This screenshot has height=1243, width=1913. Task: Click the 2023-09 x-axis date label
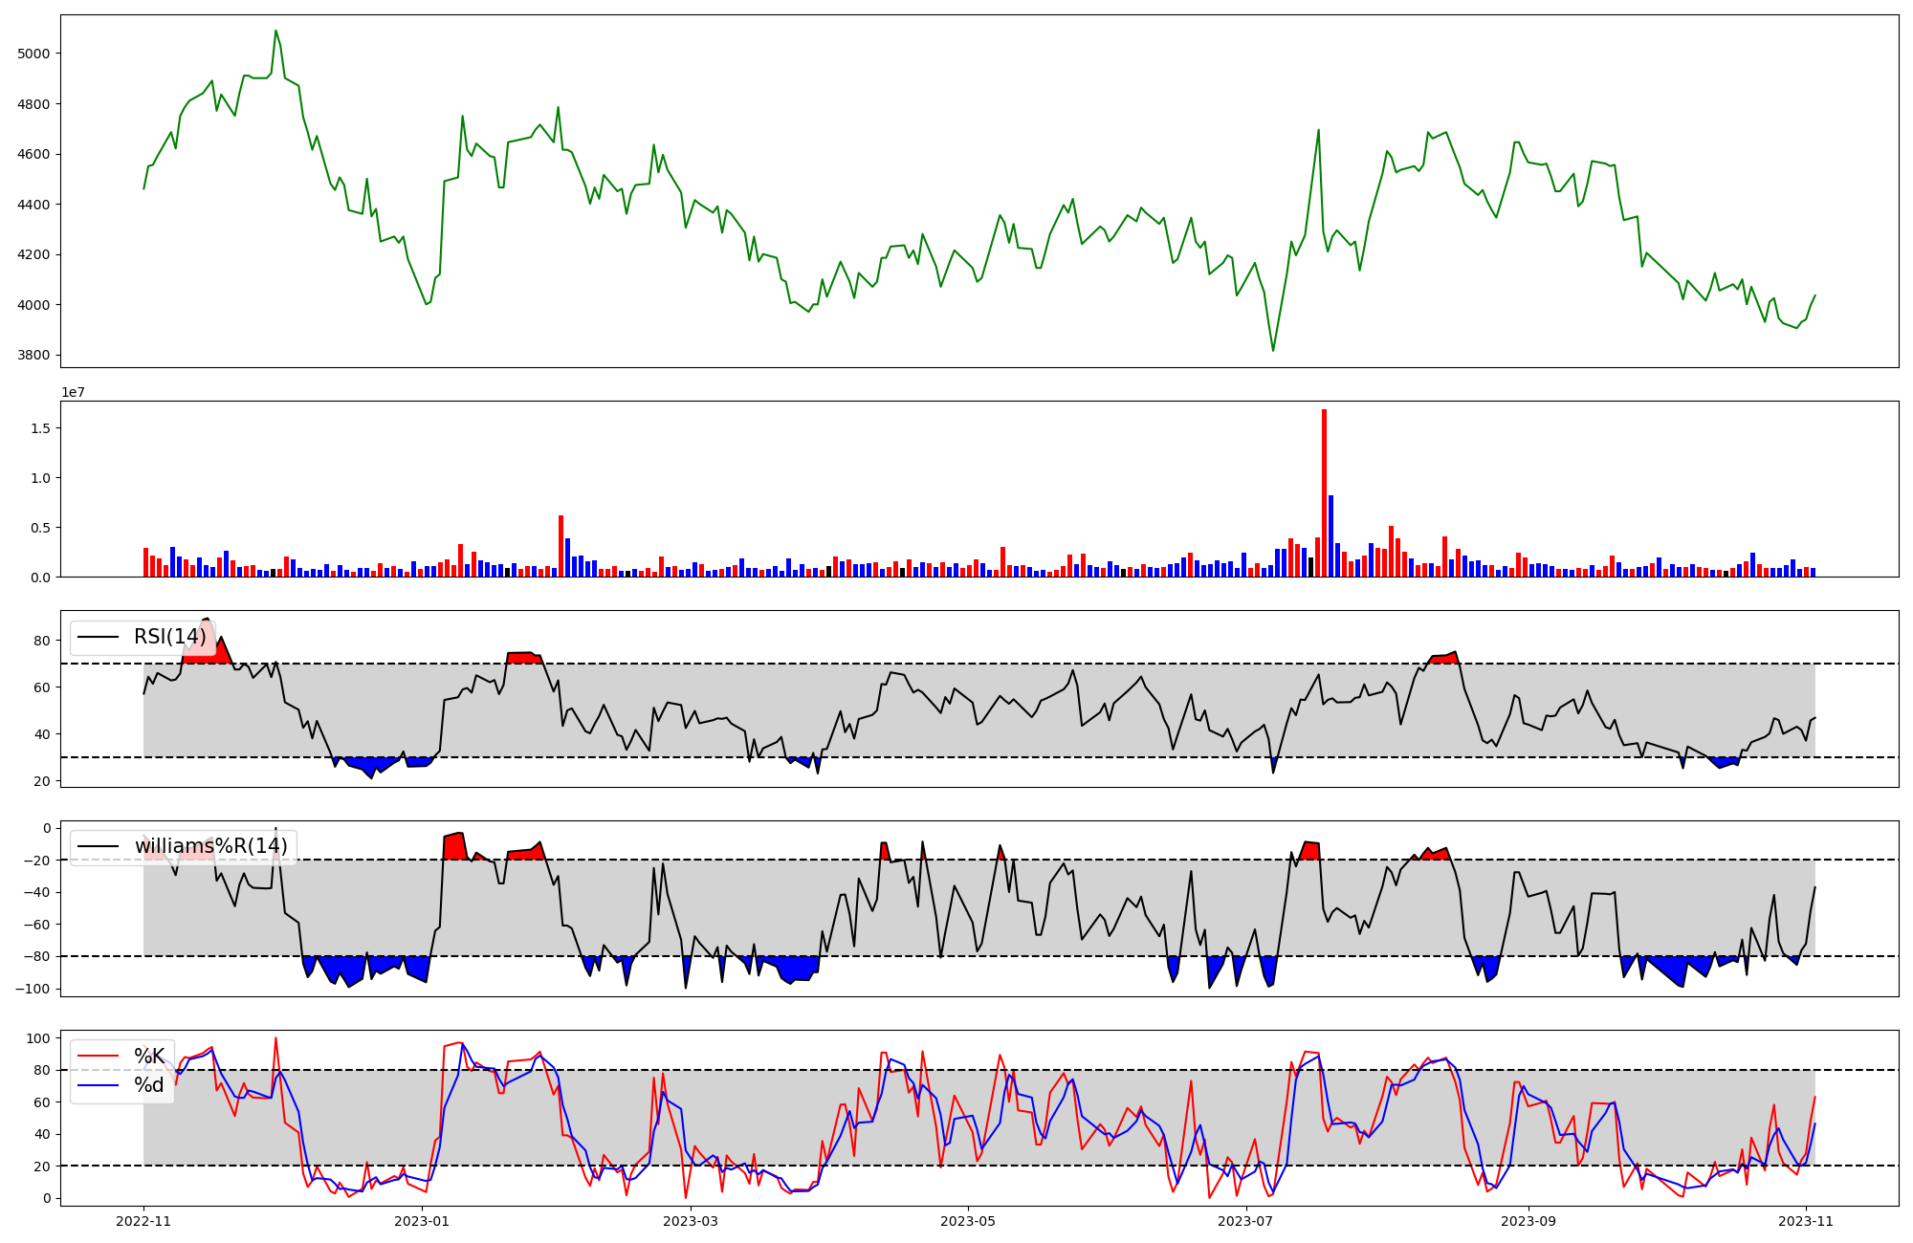[1528, 1221]
